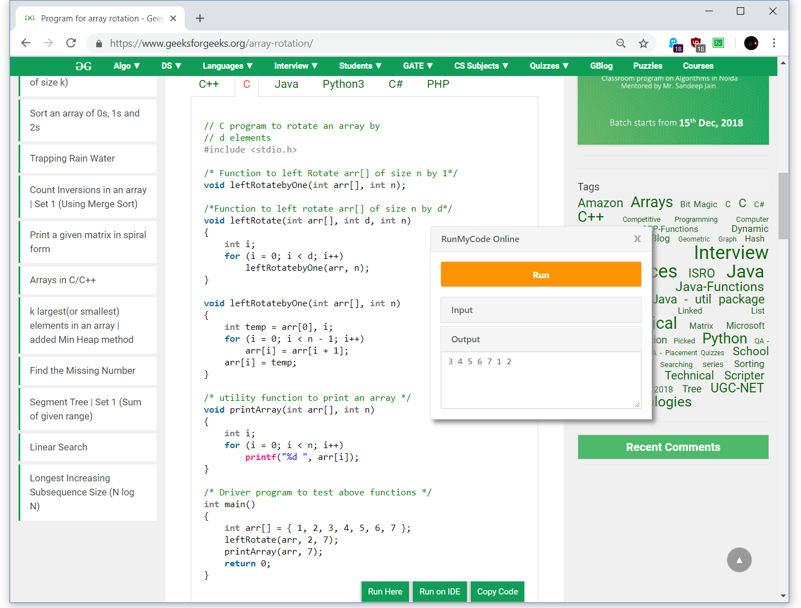Click the Run on IDE button
Viewport: 801px width, 608px height.
point(440,592)
